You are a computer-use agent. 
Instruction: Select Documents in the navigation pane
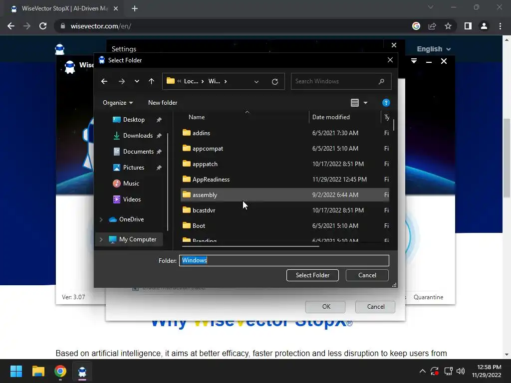[138, 152]
